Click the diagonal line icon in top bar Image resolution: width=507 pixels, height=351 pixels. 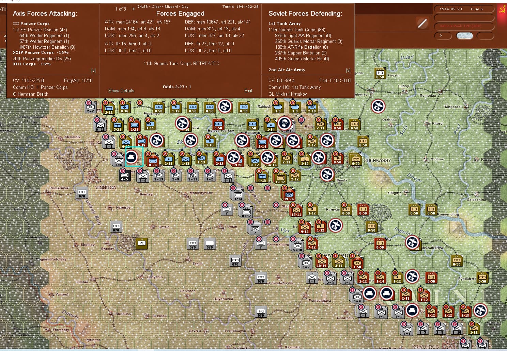(x=422, y=23)
